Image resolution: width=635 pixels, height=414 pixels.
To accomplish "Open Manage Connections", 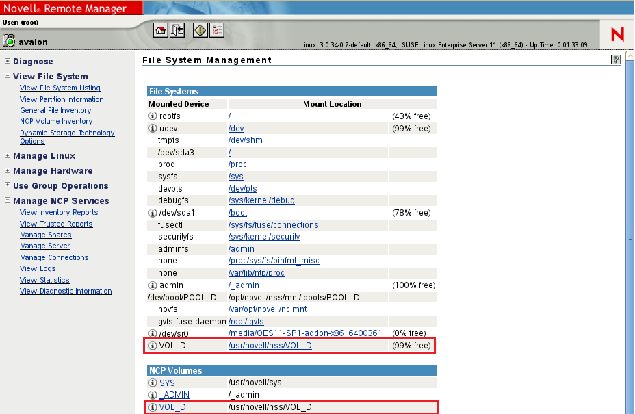I will (x=54, y=257).
